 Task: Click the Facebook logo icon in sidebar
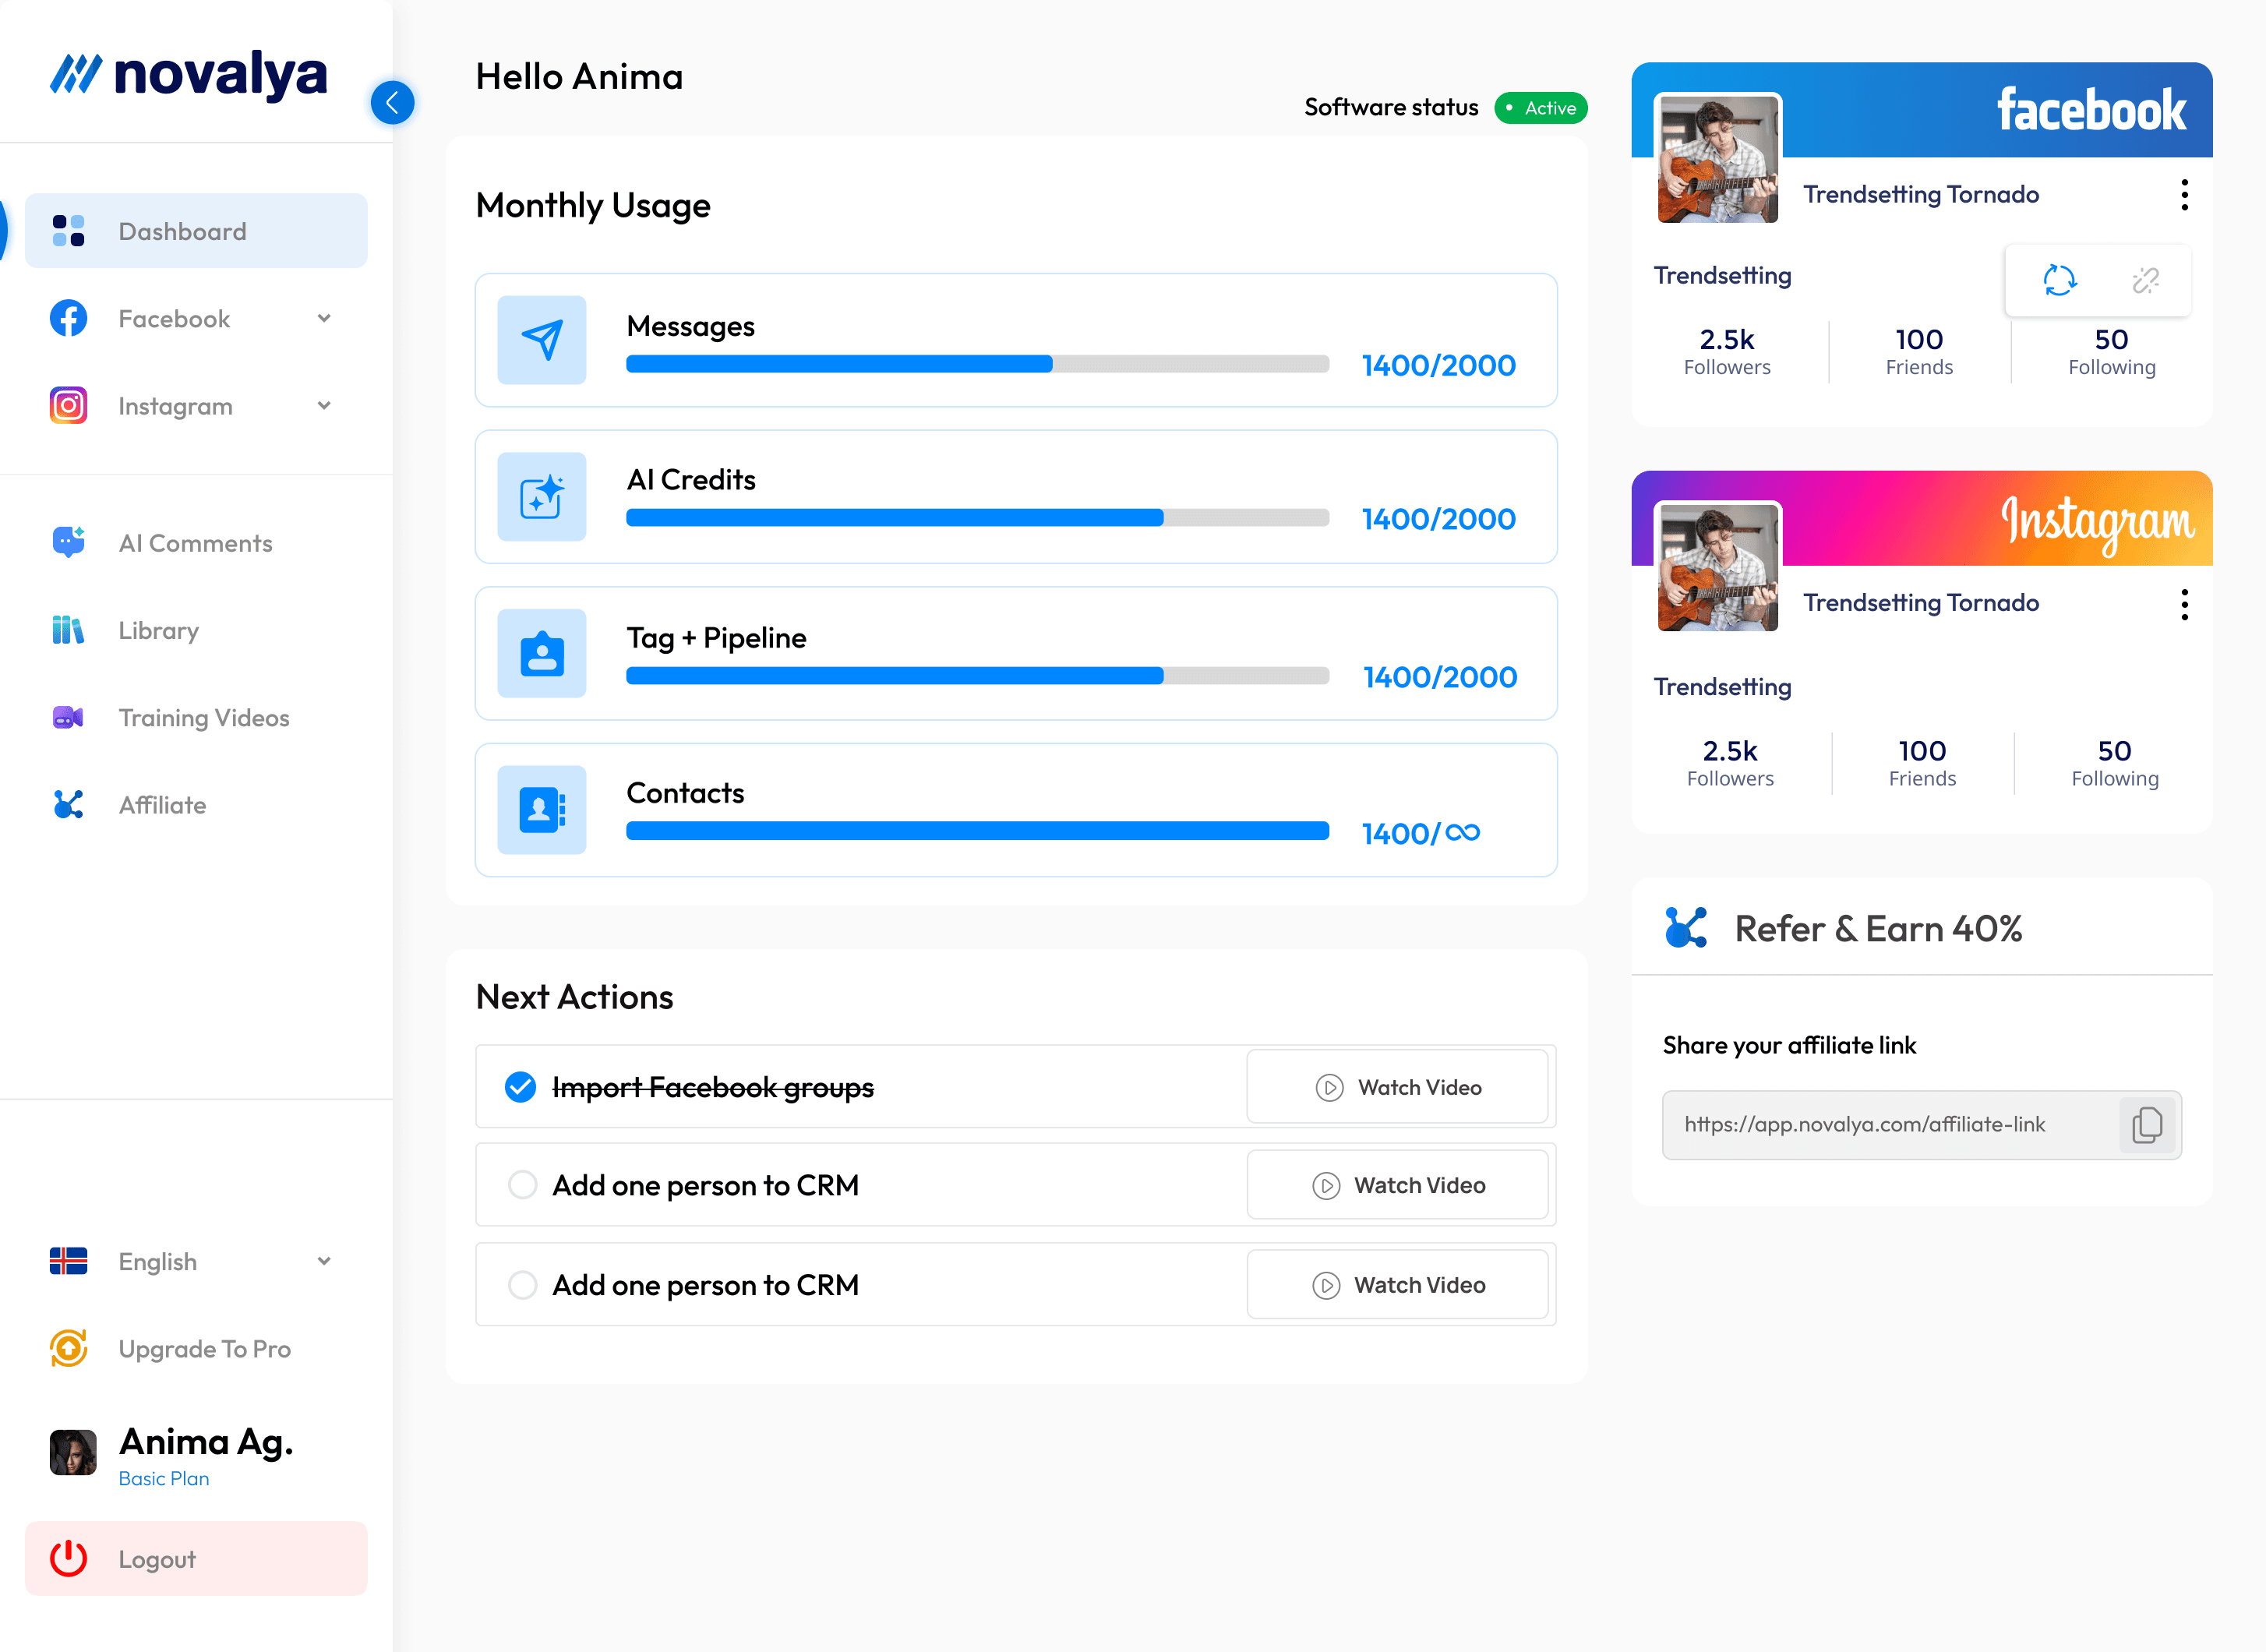[68, 318]
